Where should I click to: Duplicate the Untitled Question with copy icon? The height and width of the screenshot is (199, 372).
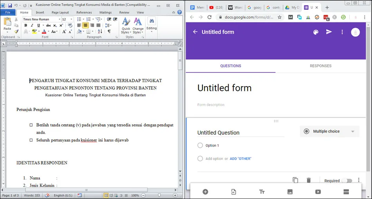pyautogui.click(x=295, y=180)
